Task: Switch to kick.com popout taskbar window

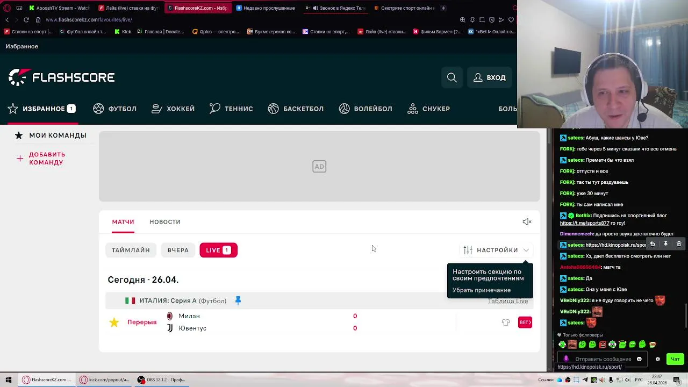Action: point(104,380)
